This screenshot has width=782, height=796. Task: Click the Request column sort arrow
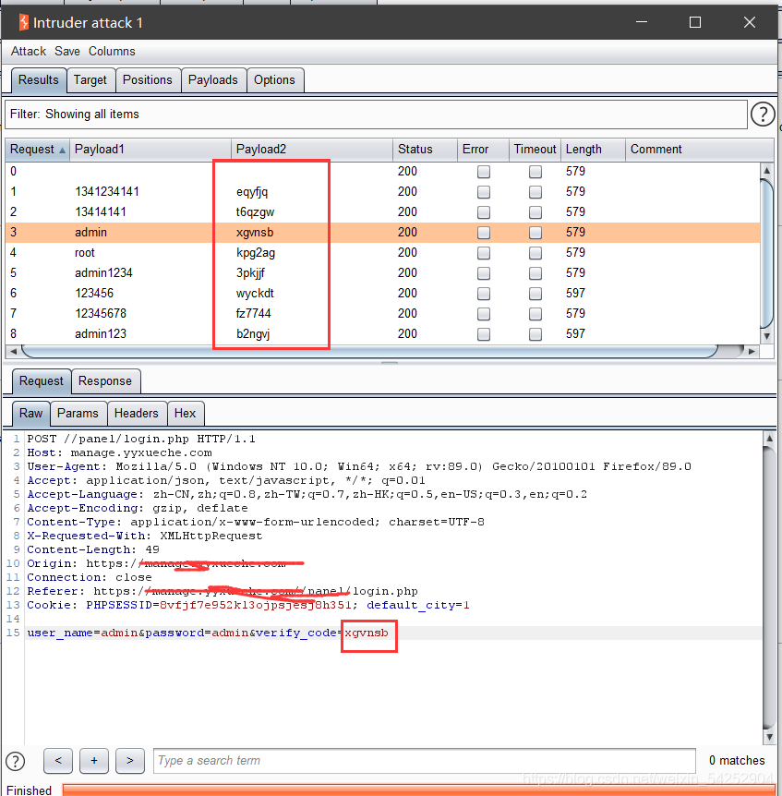tap(62, 150)
